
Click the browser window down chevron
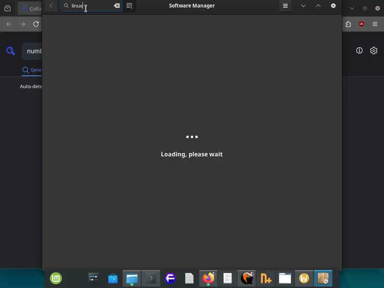click(x=352, y=8)
